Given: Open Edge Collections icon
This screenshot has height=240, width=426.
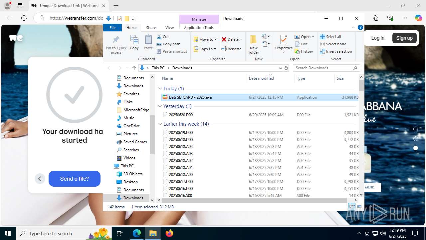Looking at the screenshot, I should pyautogui.click(x=375, y=18).
